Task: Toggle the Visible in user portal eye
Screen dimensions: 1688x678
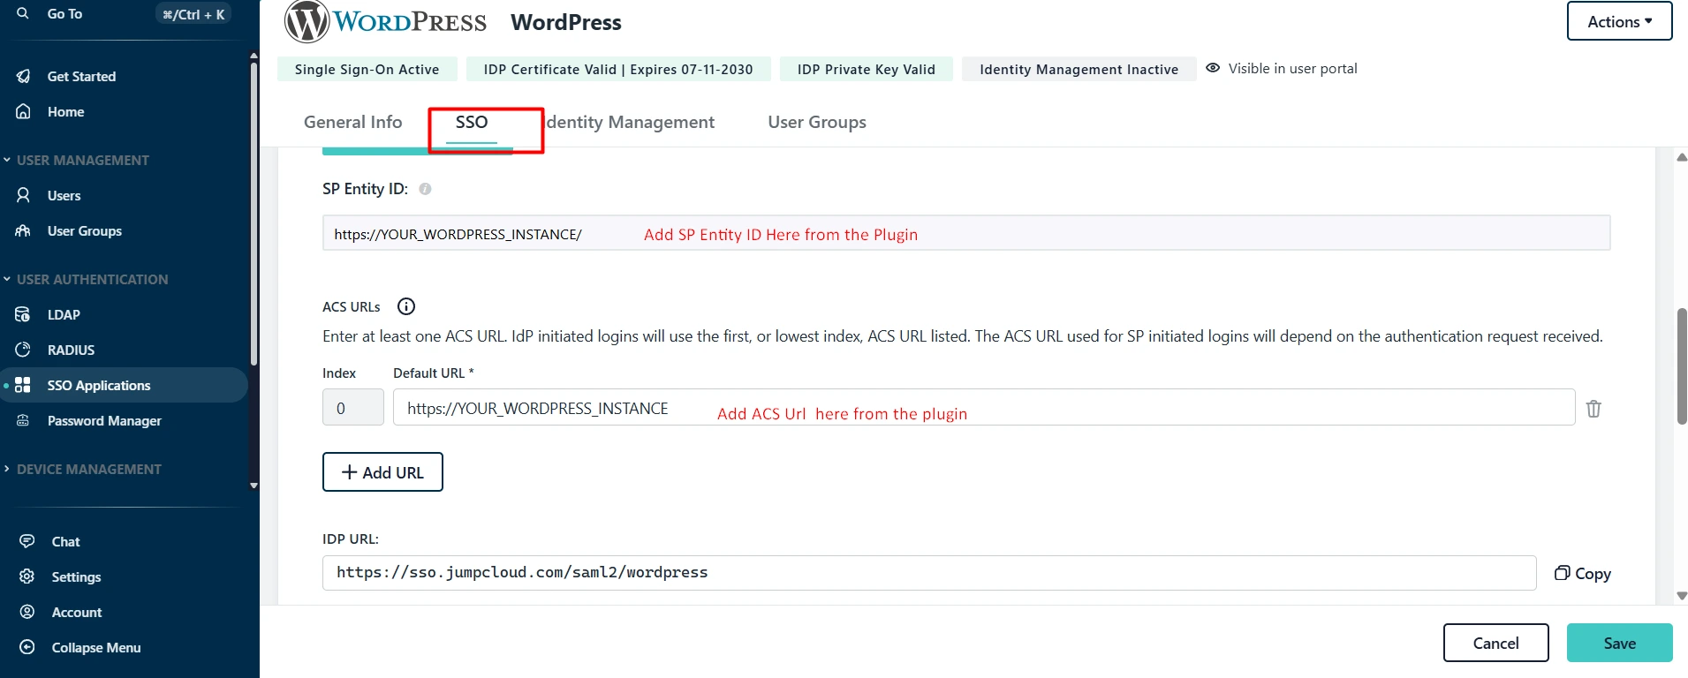Action: 1213,68
